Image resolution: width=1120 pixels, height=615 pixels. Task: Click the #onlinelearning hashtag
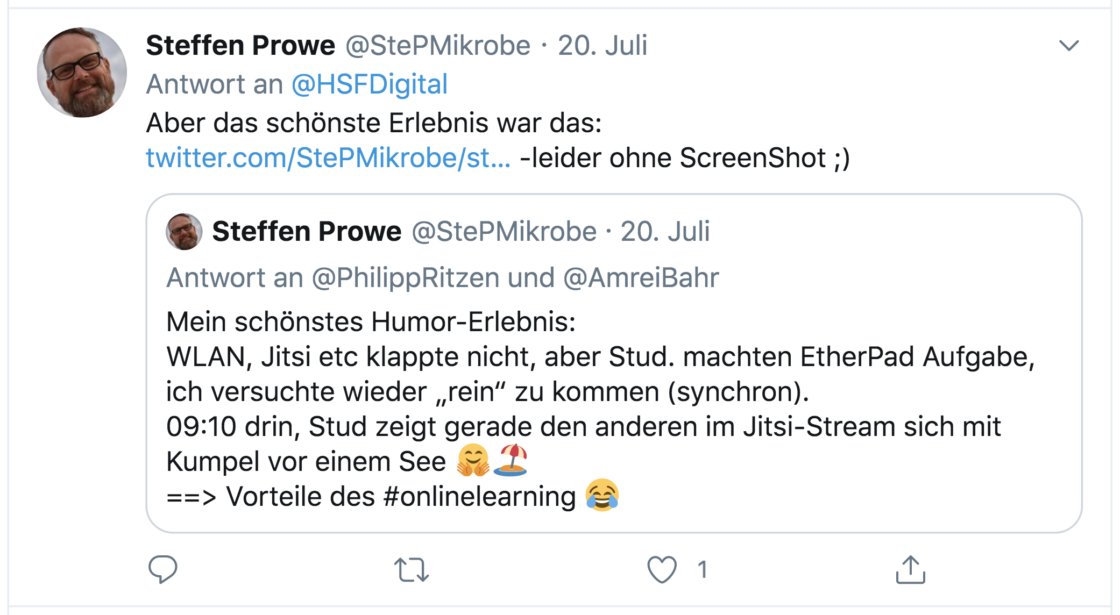point(479,496)
